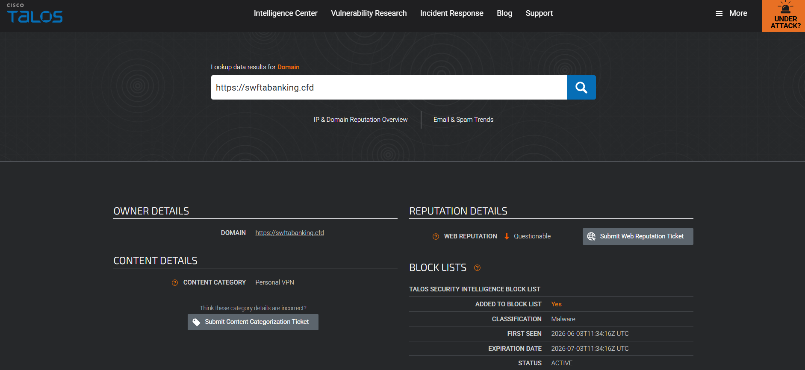The height and width of the screenshot is (370, 805).
Task: Click the Block Lists heading text
Action: coord(438,267)
